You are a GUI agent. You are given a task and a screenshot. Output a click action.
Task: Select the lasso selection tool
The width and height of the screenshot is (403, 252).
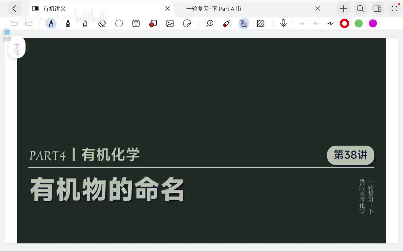tap(119, 23)
